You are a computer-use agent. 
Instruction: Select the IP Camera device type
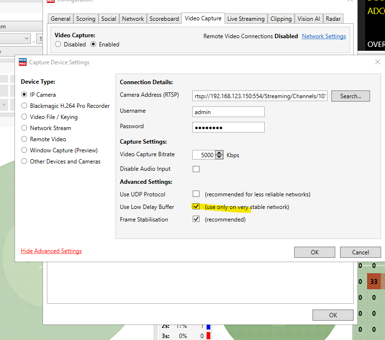24,95
